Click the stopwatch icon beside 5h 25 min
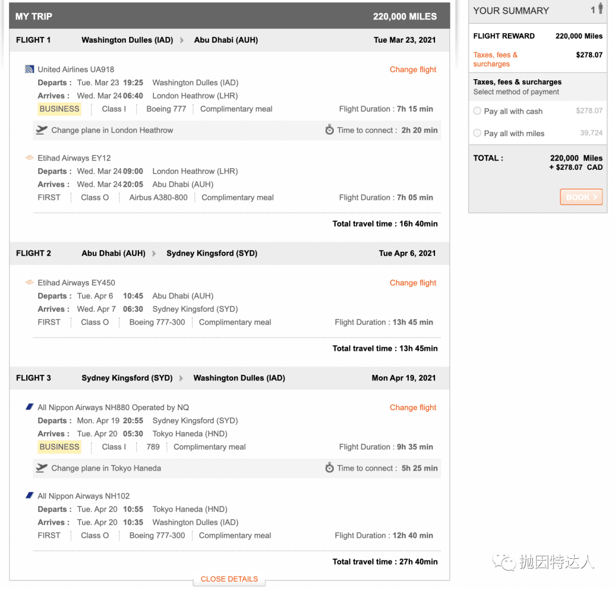 pyautogui.click(x=330, y=467)
